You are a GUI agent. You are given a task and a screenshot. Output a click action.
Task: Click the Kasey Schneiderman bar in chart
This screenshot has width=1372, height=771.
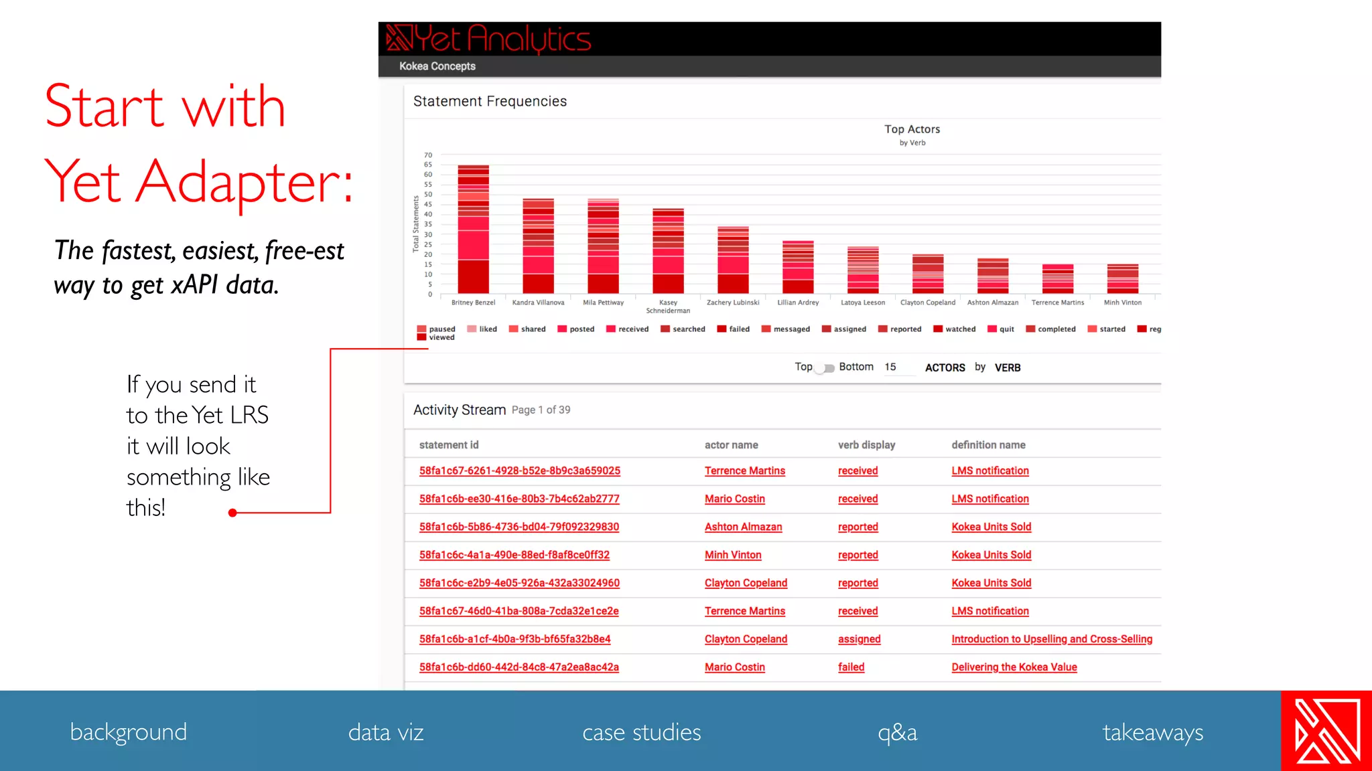click(x=668, y=251)
